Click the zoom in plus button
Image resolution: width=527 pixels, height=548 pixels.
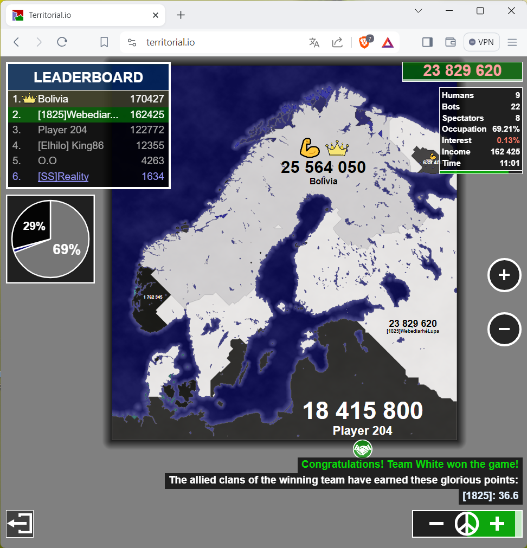tap(504, 275)
